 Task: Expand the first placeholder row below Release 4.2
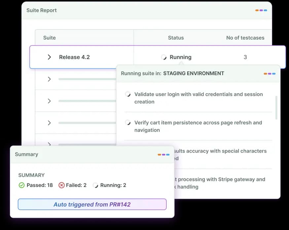[49, 79]
